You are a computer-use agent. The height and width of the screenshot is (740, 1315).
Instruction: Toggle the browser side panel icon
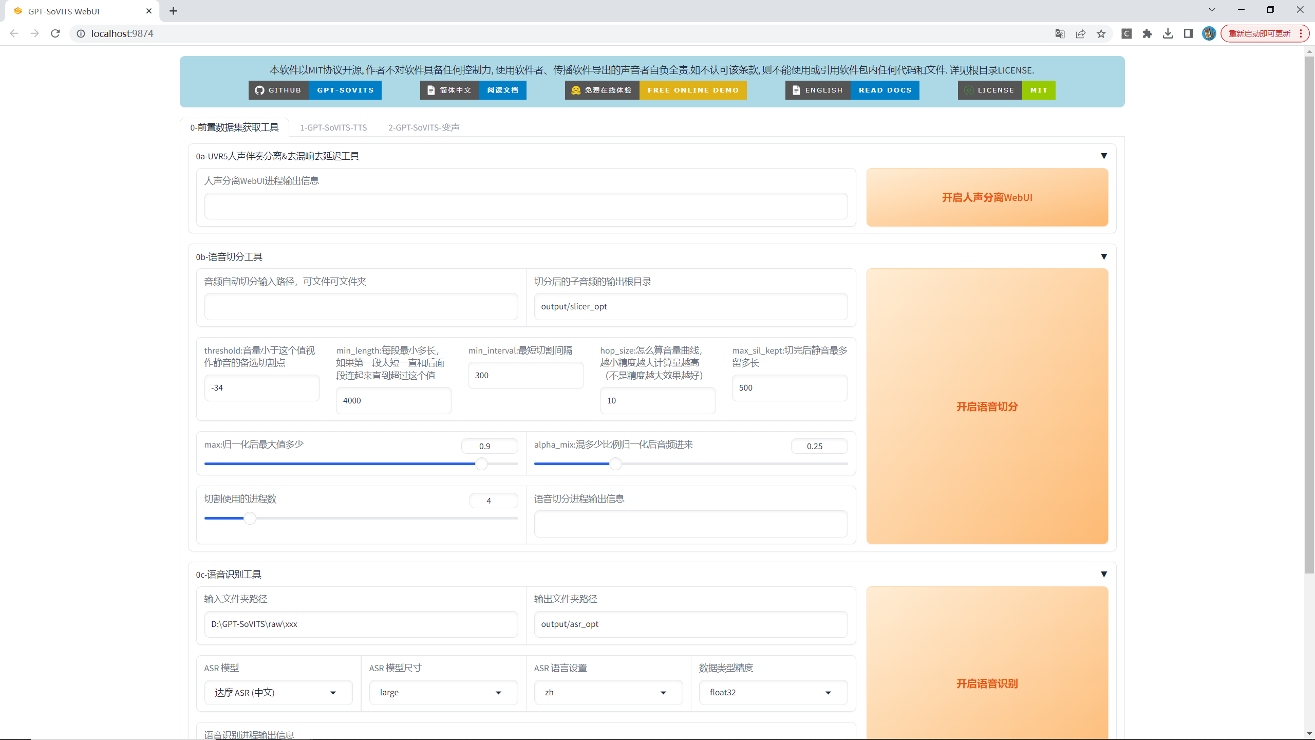tap(1188, 33)
